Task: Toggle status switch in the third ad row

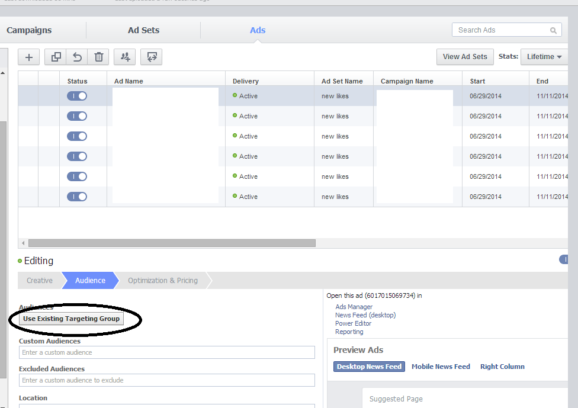Action: [76, 136]
